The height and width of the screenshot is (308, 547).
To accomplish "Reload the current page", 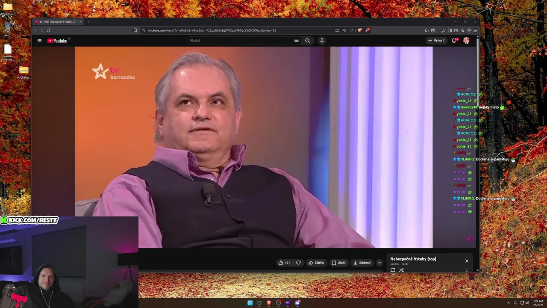I will click(48, 30).
